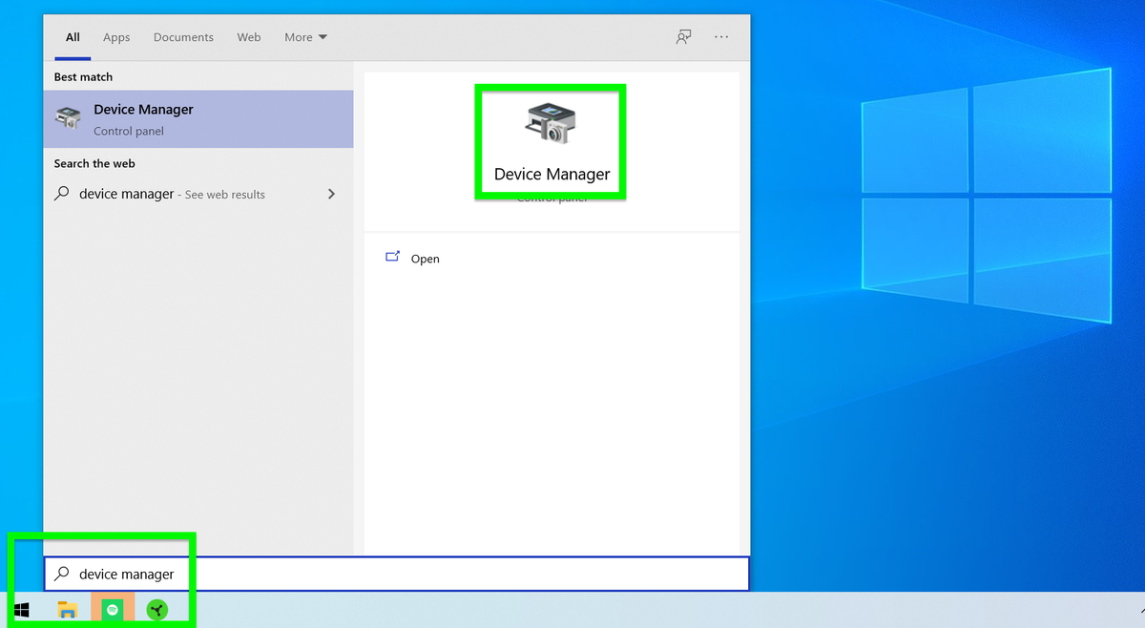
Task: Click the Device Manager icon next to Best match
Action: click(x=67, y=118)
